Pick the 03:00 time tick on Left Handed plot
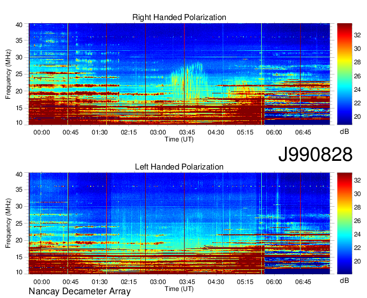The width and height of the screenshot is (367, 298). (x=158, y=282)
